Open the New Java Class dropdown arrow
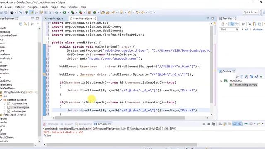 pyautogui.click(x=98, y=12)
